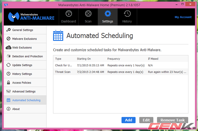Click the Automated Scheduling calendar sidebar icon
Image resolution: width=198 pixels, height=131 pixels.
pyautogui.click(x=8, y=100)
